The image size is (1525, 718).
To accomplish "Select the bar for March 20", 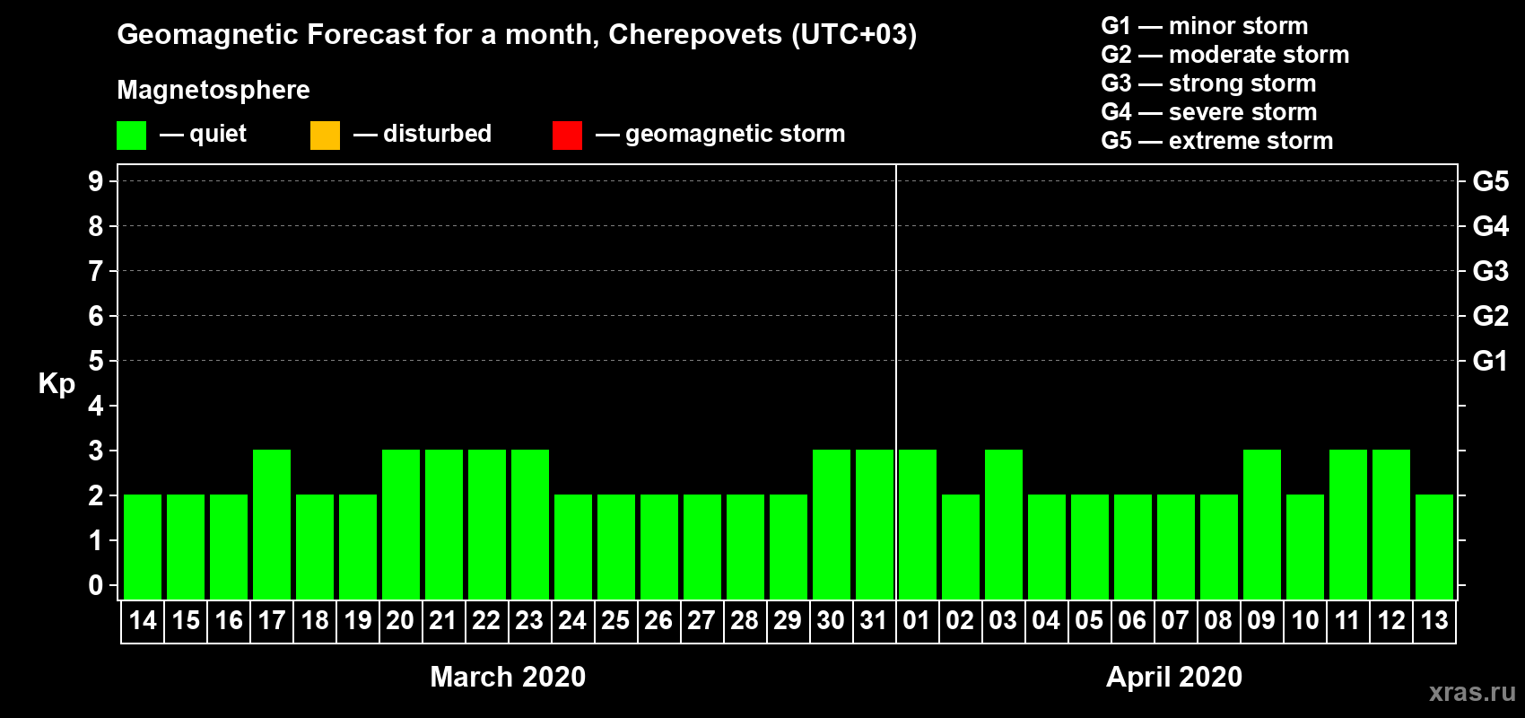I will pos(401,524).
